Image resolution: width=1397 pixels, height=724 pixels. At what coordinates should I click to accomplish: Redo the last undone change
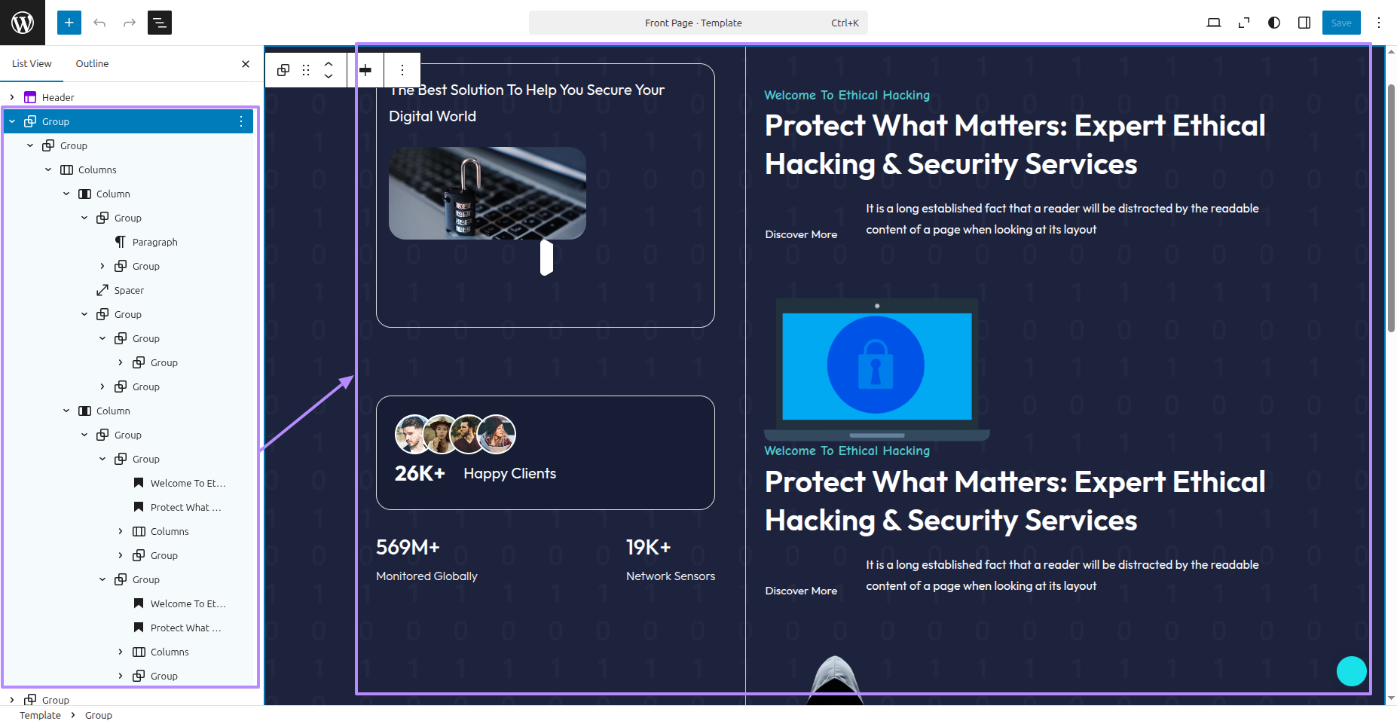point(130,23)
